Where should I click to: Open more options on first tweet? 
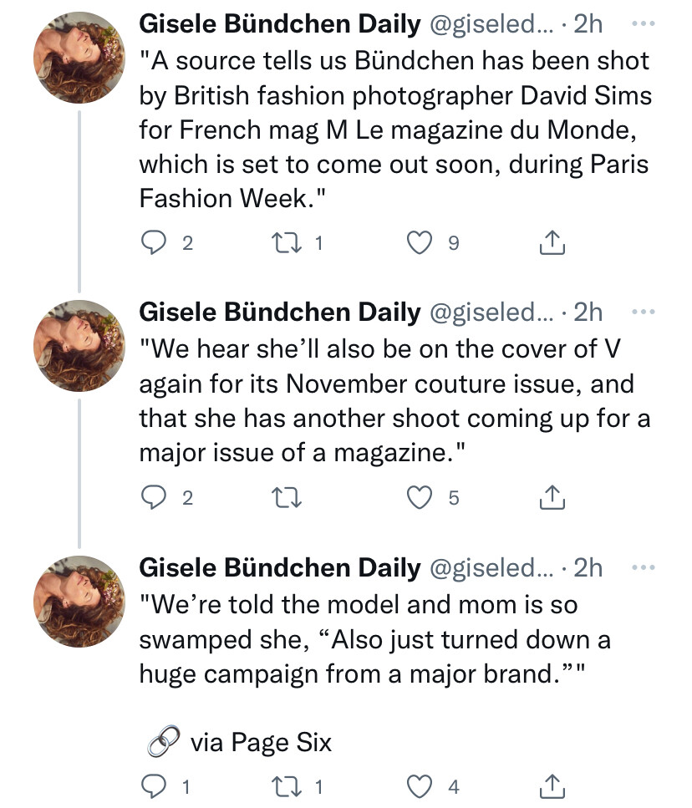click(x=644, y=25)
